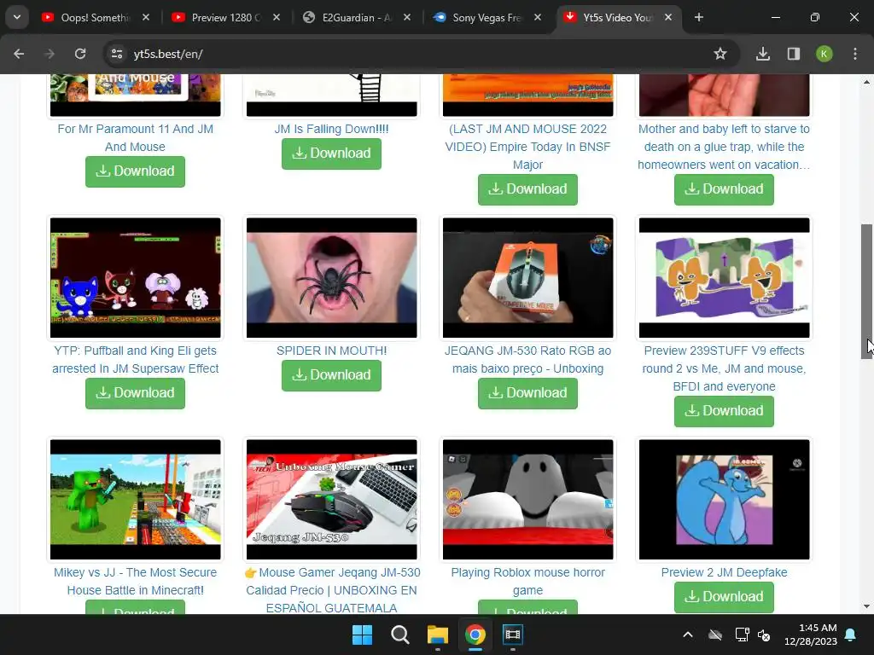The width and height of the screenshot is (874, 655).
Task: Open Windows taskbar search
Action: coord(399,635)
